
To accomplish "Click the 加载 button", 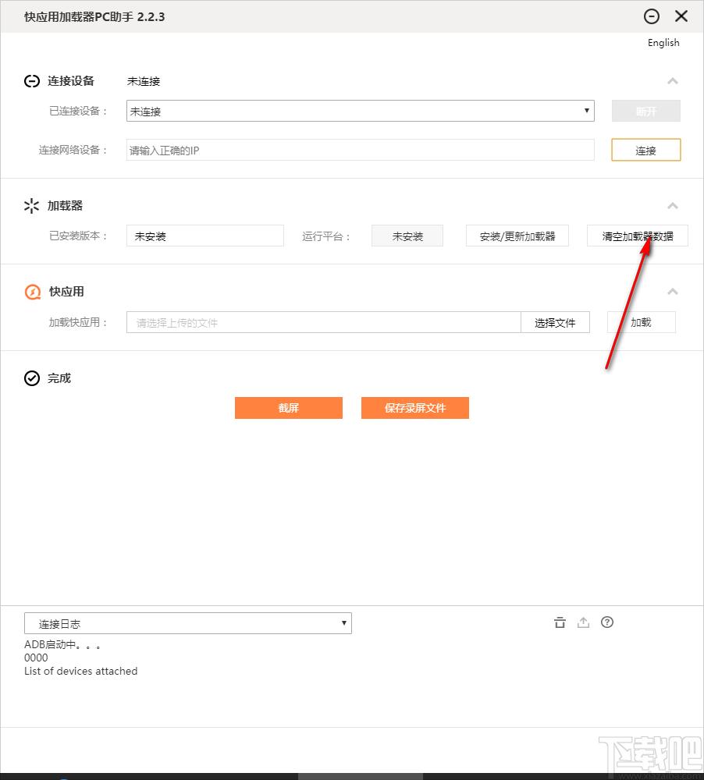I will click(x=642, y=322).
